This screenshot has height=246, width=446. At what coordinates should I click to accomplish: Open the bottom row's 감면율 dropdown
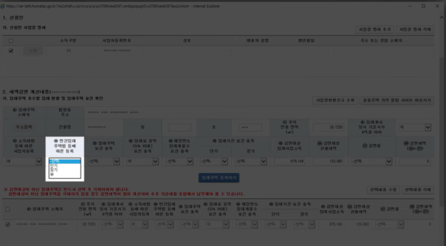pyautogui.click(x=390, y=224)
